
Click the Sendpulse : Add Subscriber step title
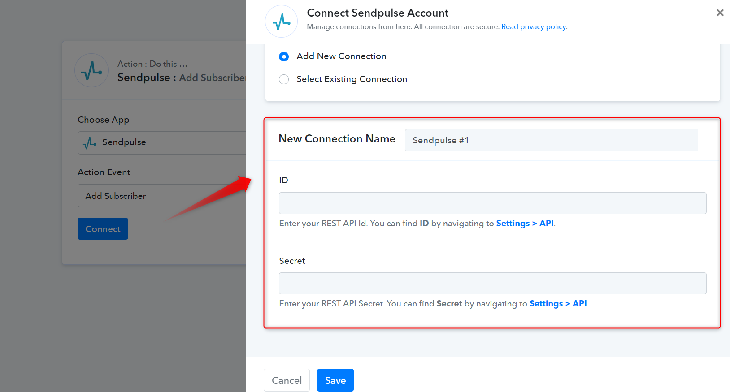click(x=182, y=78)
